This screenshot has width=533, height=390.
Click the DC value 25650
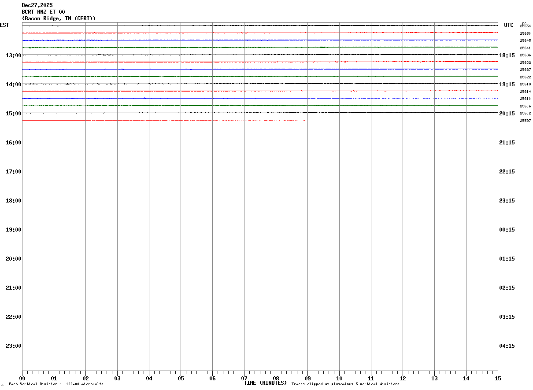tap(525, 33)
